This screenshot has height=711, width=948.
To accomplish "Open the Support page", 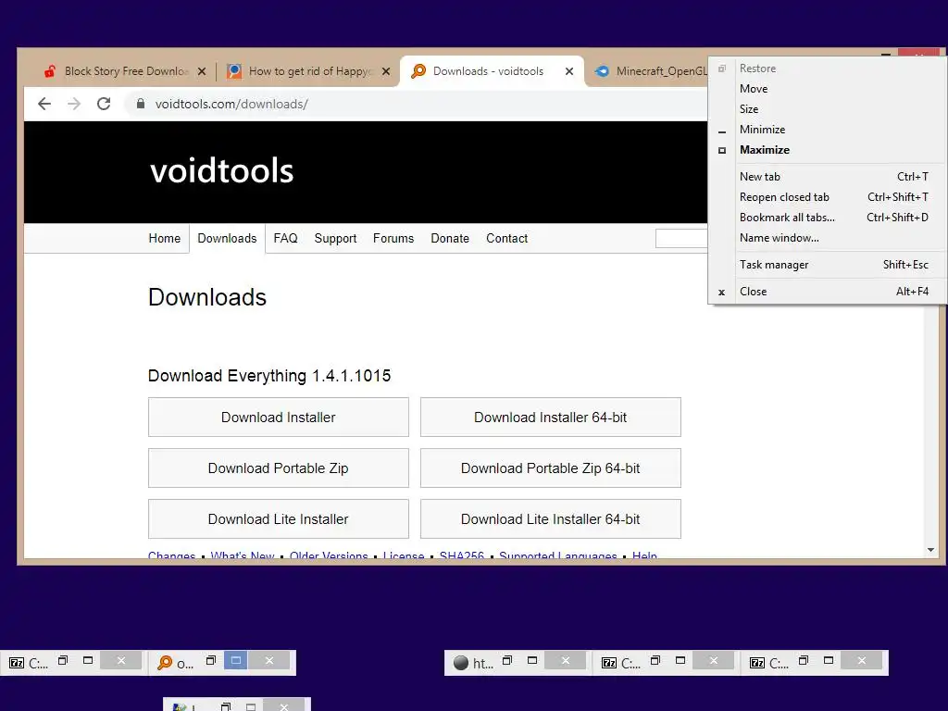I will pyautogui.click(x=335, y=238).
